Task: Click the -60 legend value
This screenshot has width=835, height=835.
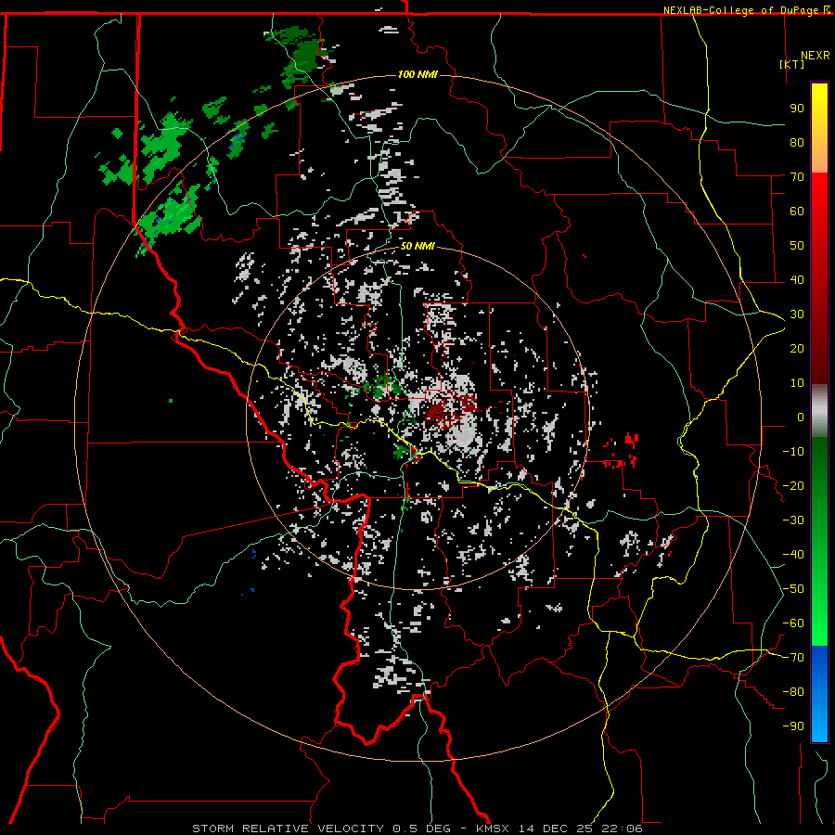Action: tap(793, 623)
